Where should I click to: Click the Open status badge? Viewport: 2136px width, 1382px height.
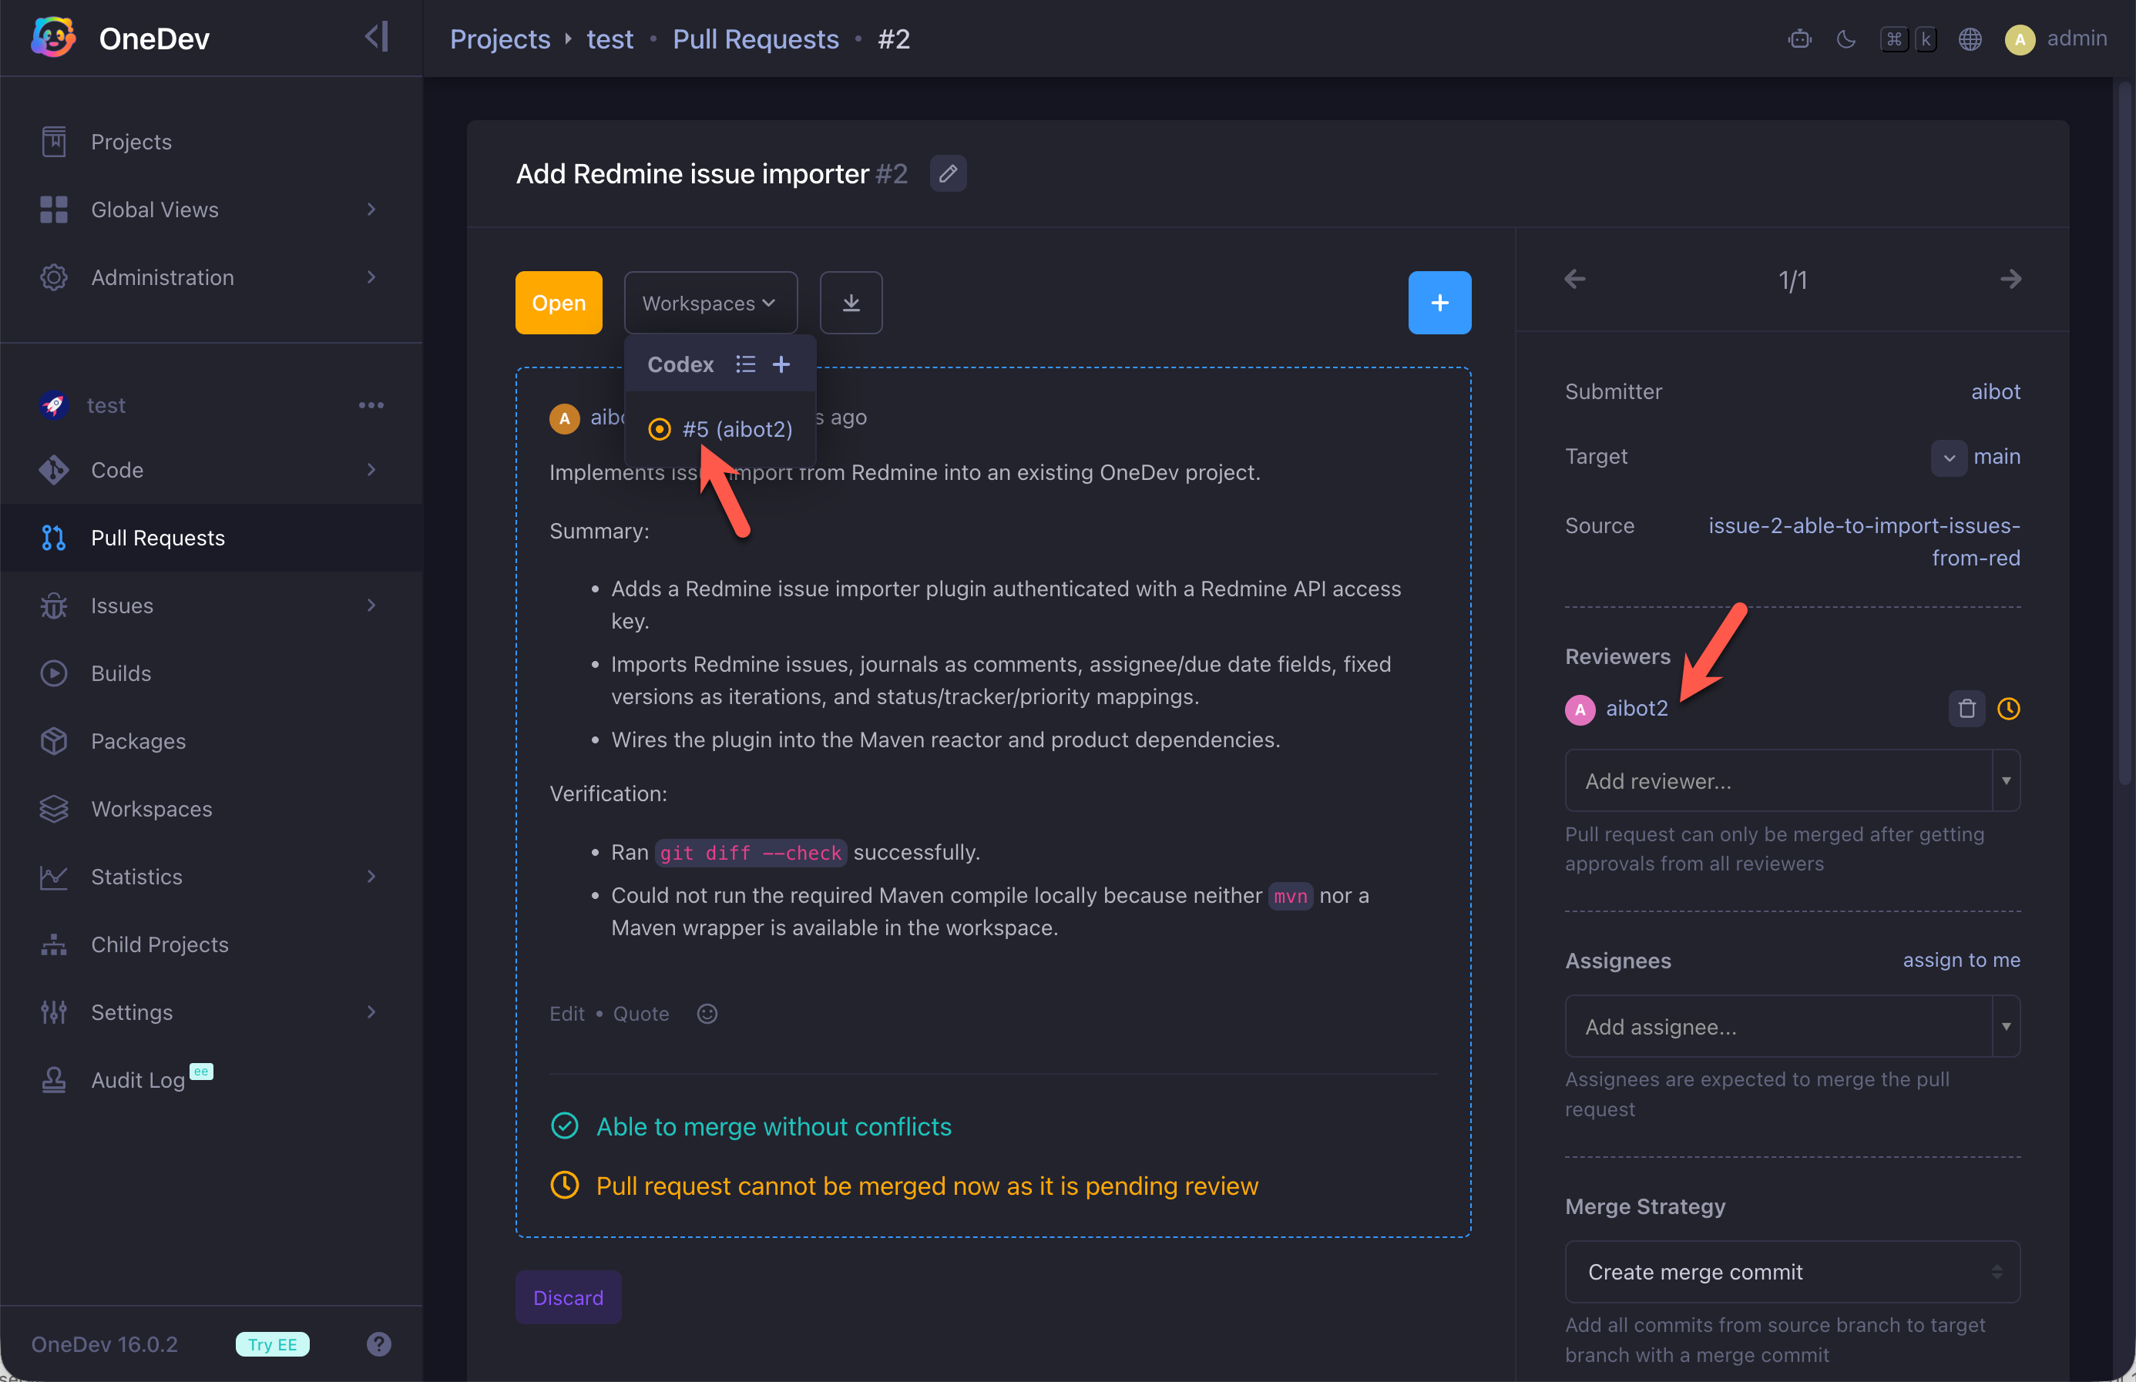[558, 304]
